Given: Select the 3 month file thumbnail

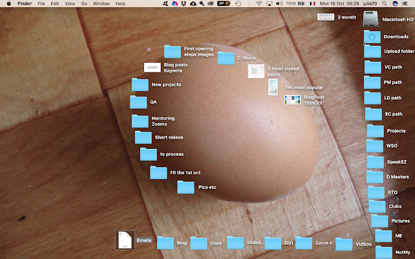Looking at the screenshot, I should (x=326, y=17).
